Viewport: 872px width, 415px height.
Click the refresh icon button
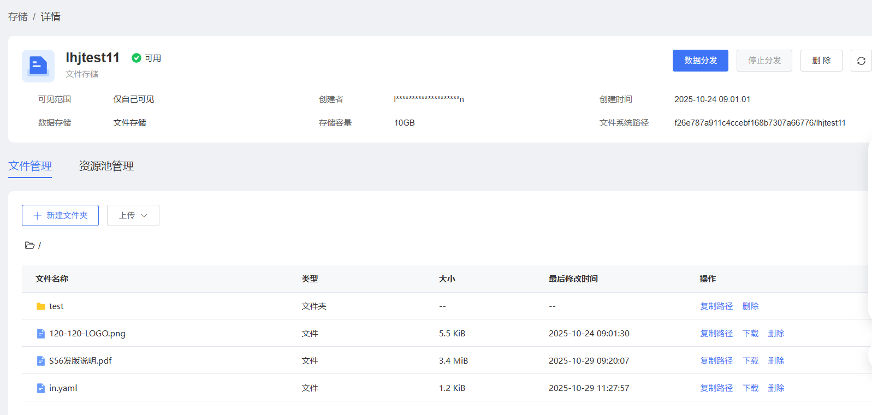click(861, 61)
